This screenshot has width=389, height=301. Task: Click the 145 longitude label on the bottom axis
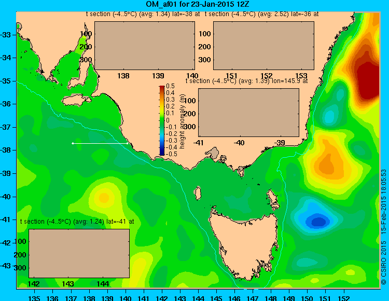pos(216,298)
